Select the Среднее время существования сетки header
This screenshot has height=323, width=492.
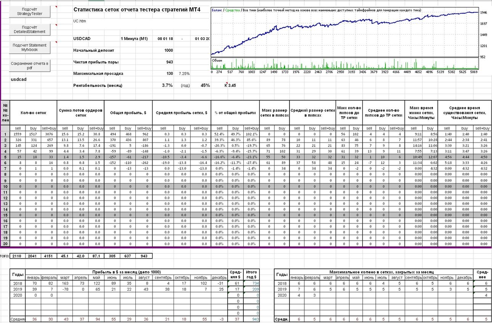coord(465,113)
